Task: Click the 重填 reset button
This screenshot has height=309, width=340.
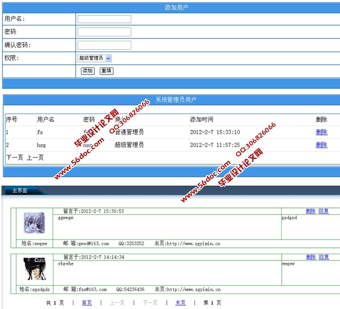Action: point(107,71)
